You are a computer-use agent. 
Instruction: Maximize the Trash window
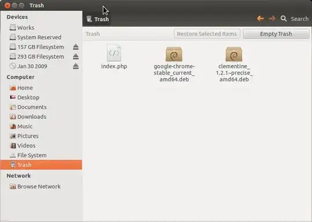tap(21, 6)
